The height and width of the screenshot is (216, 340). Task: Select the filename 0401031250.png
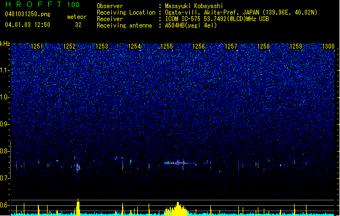tap(28, 14)
